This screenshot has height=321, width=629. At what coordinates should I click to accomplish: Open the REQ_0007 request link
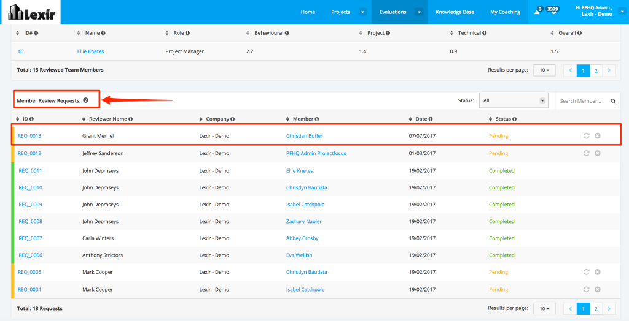(x=31, y=238)
